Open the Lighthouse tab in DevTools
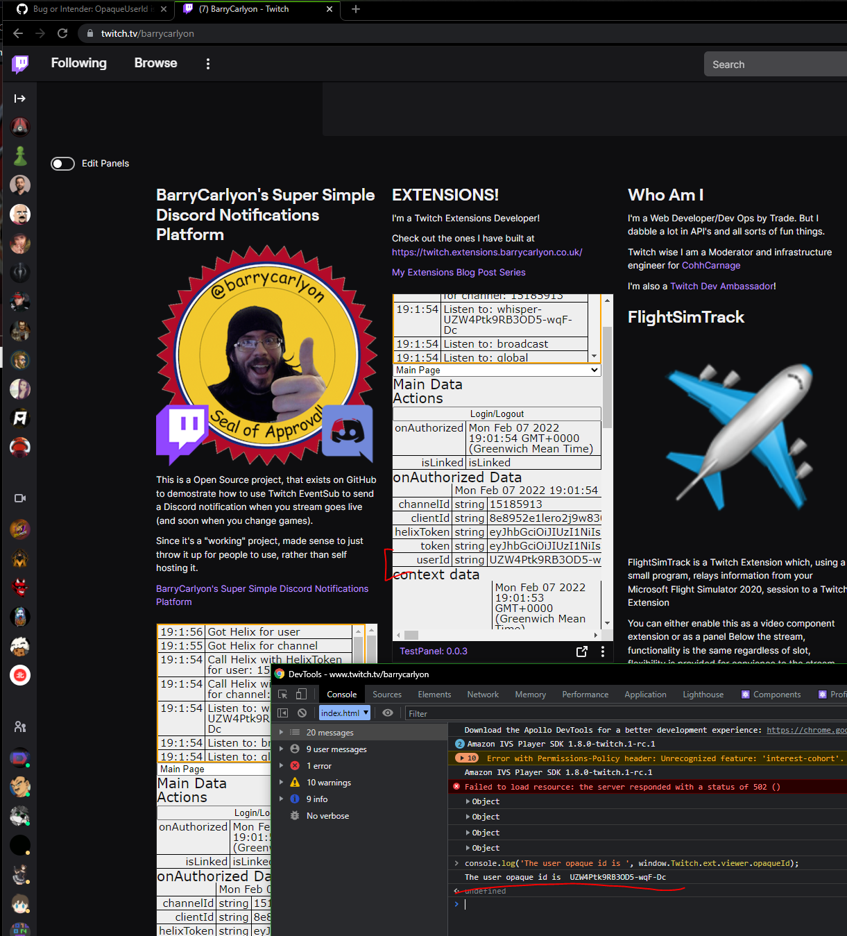The height and width of the screenshot is (936, 847). pos(703,695)
